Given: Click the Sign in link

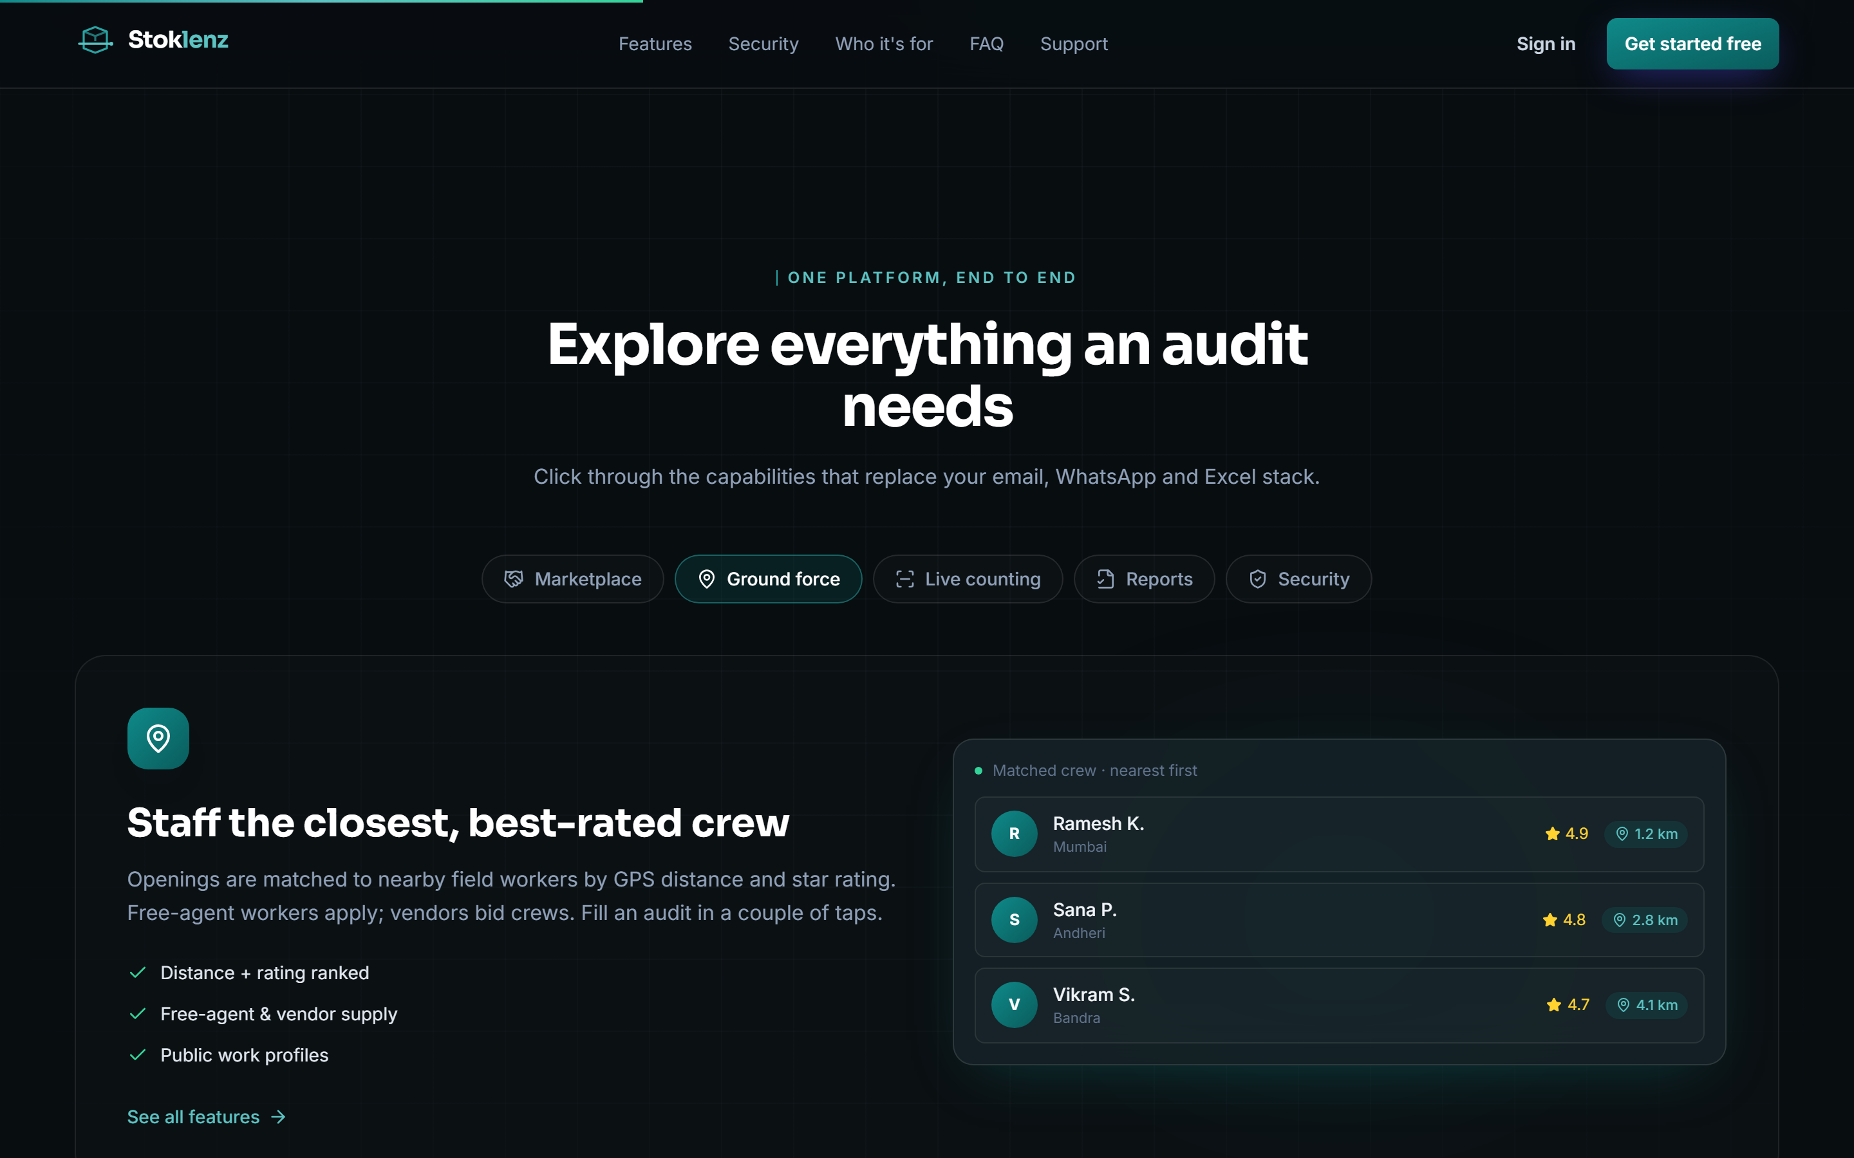Looking at the screenshot, I should [x=1546, y=44].
